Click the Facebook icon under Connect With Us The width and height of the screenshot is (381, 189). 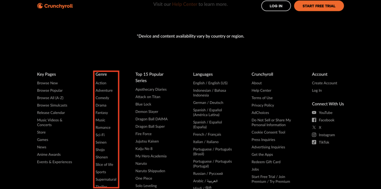[314, 120]
